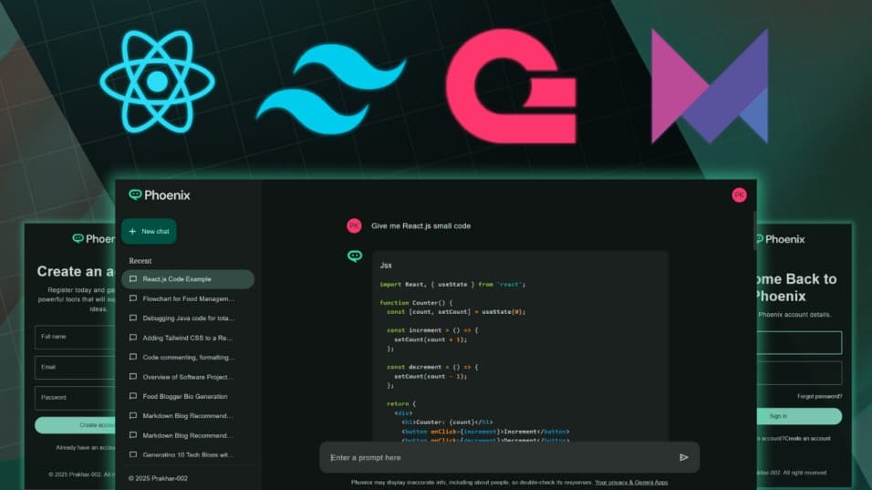Click second input field in login window
Screen dimensions: 872x490
point(799,373)
